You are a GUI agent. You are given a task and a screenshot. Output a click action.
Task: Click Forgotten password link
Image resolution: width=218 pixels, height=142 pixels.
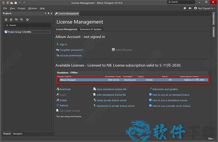point(72,50)
